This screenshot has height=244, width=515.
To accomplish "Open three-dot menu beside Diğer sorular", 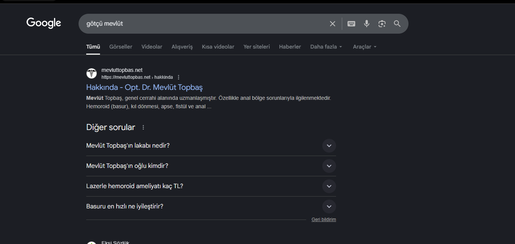I will [143, 127].
